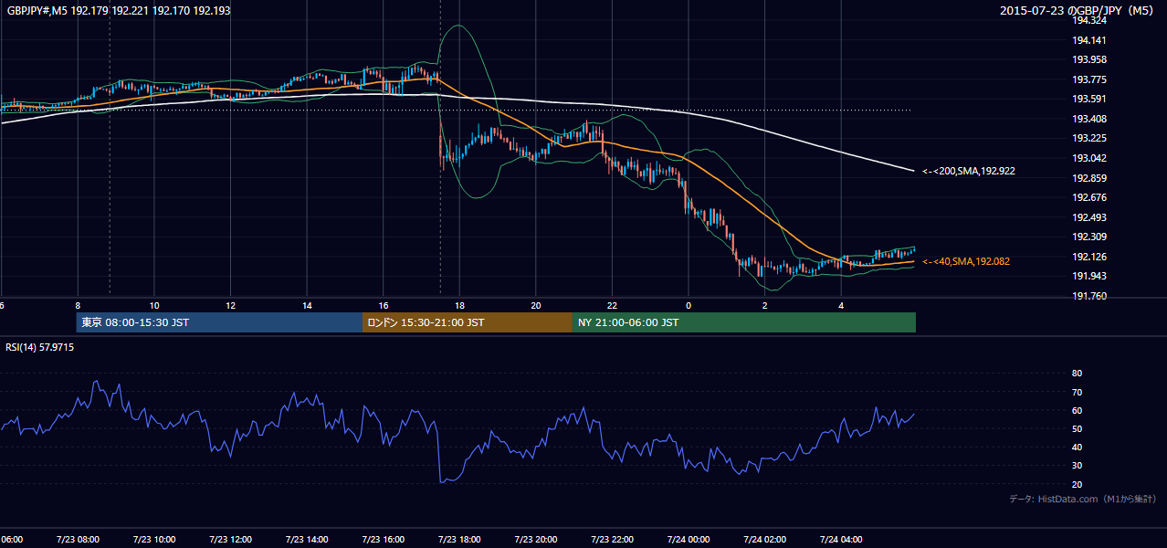
Task: Click hour tick 14 under price chart
Action: [x=307, y=306]
